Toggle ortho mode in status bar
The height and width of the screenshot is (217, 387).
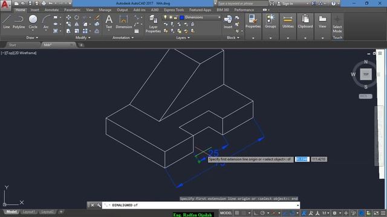point(256,213)
